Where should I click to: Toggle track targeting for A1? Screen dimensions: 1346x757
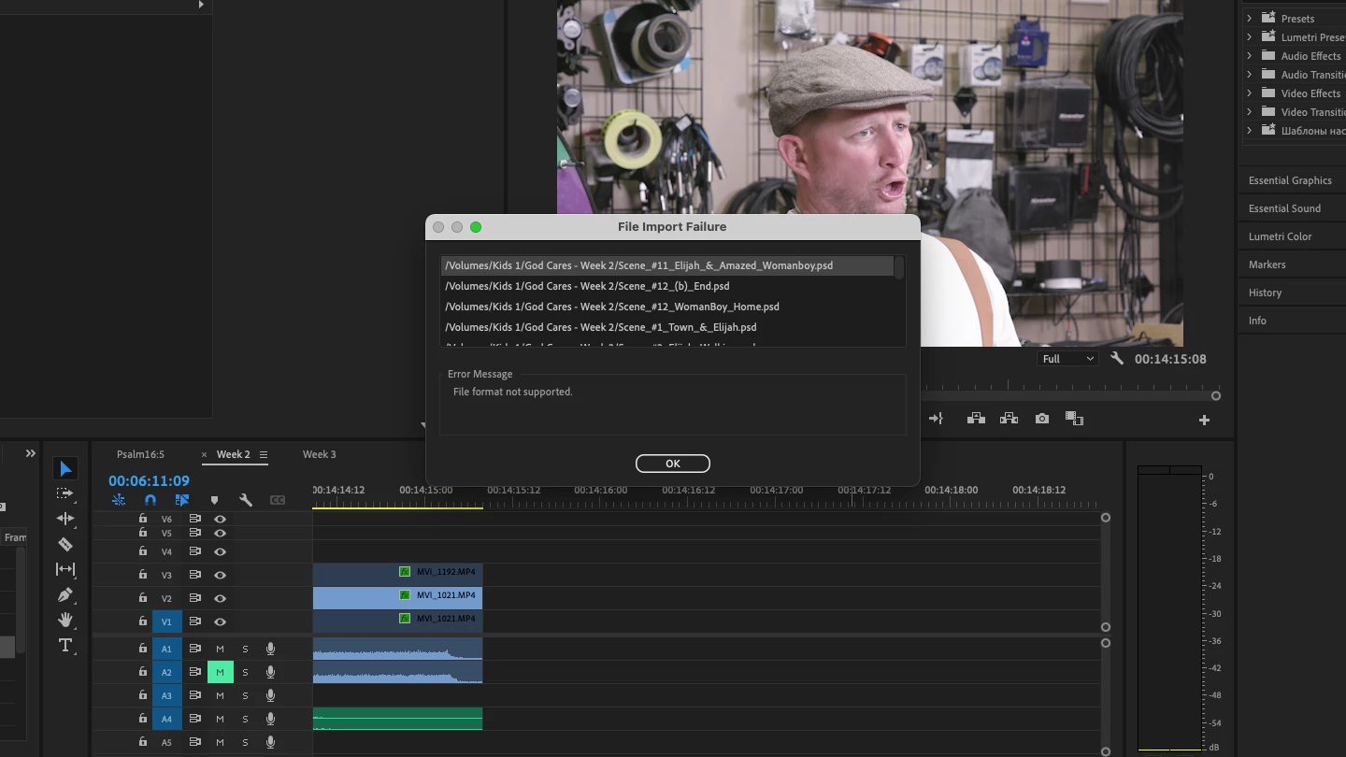pos(166,649)
